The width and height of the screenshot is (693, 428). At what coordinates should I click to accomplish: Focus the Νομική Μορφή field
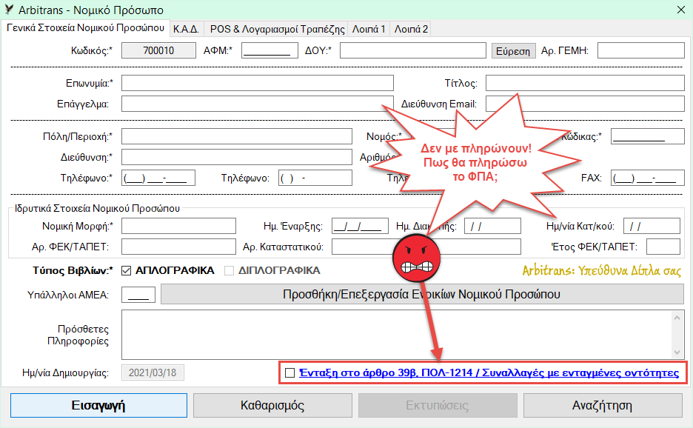[x=178, y=226]
